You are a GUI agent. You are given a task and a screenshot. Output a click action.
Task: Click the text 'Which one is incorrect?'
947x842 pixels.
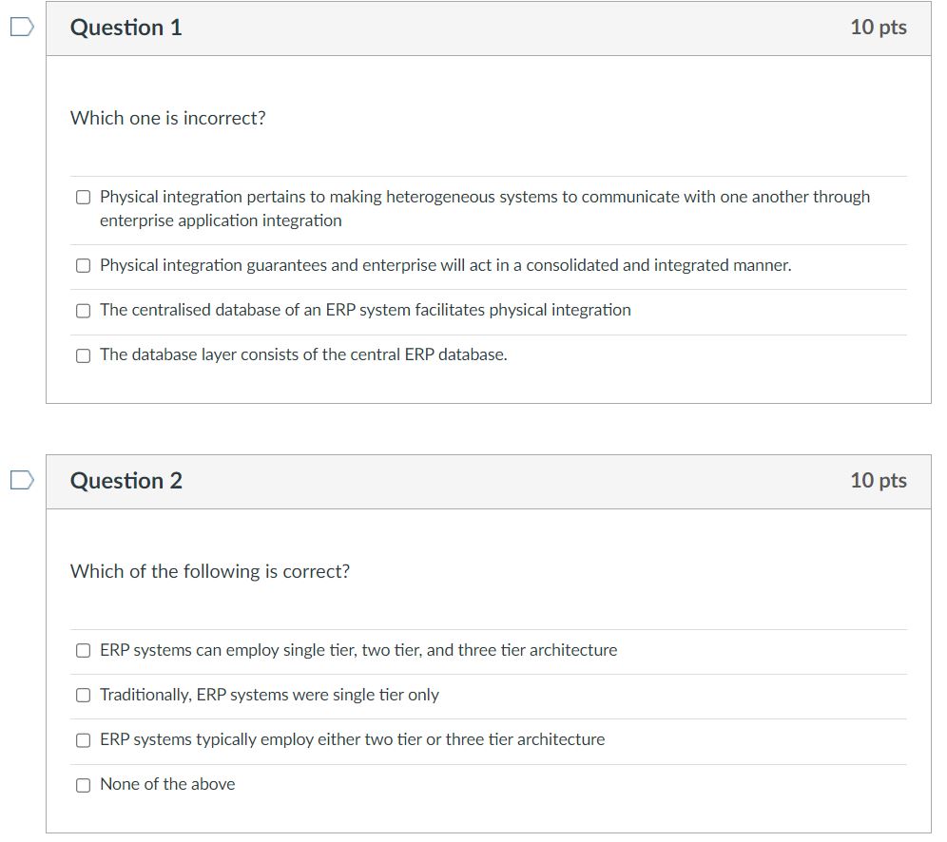pos(167,118)
